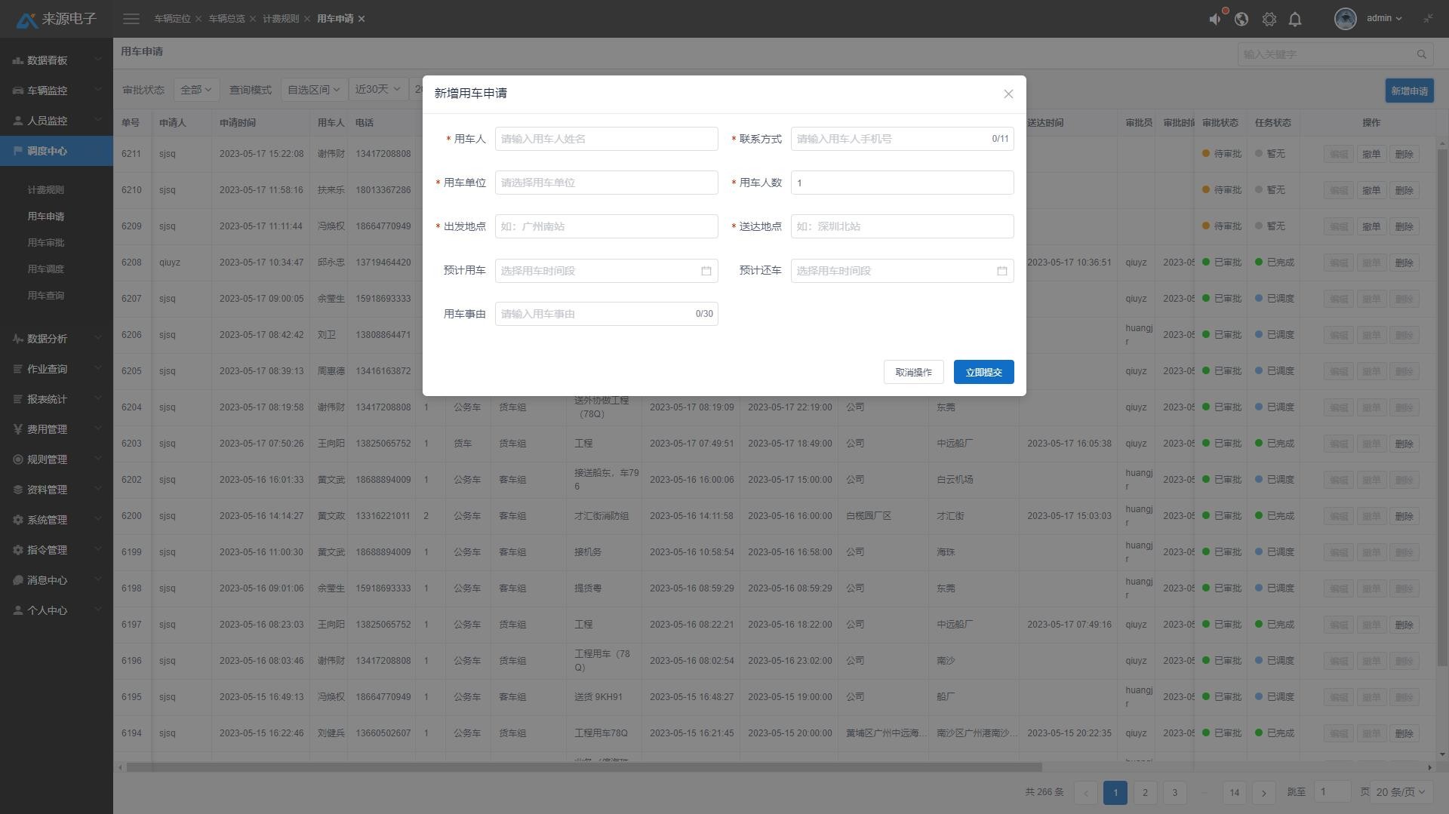Open the notification bell
This screenshot has height=814, width=1449.
click(1295, 19)
